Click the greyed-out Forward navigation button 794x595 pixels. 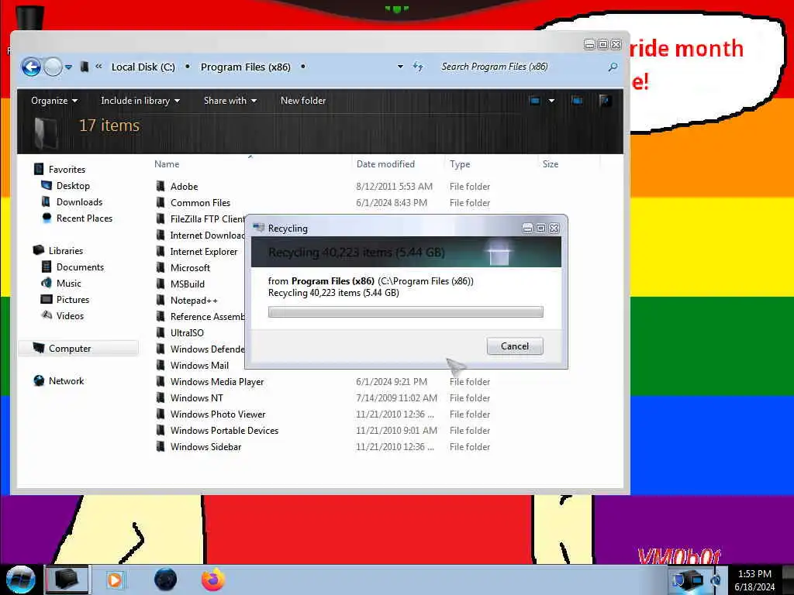coord(53,67)
